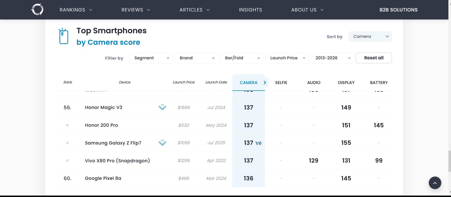Screen dimensions: 451x197
Task: Click the arrow icon beside CAMERA column
Action: click(x=265, y=83)
